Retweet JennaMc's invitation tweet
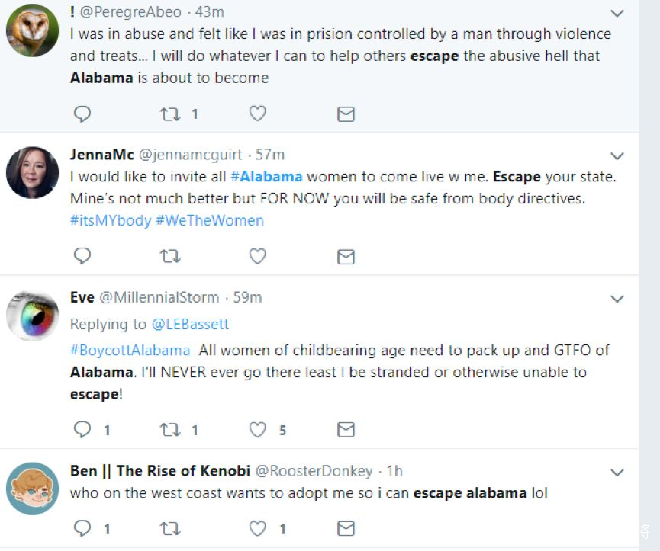Image resolution: width=660 pixels, height=551 pixels. point(169,256)
